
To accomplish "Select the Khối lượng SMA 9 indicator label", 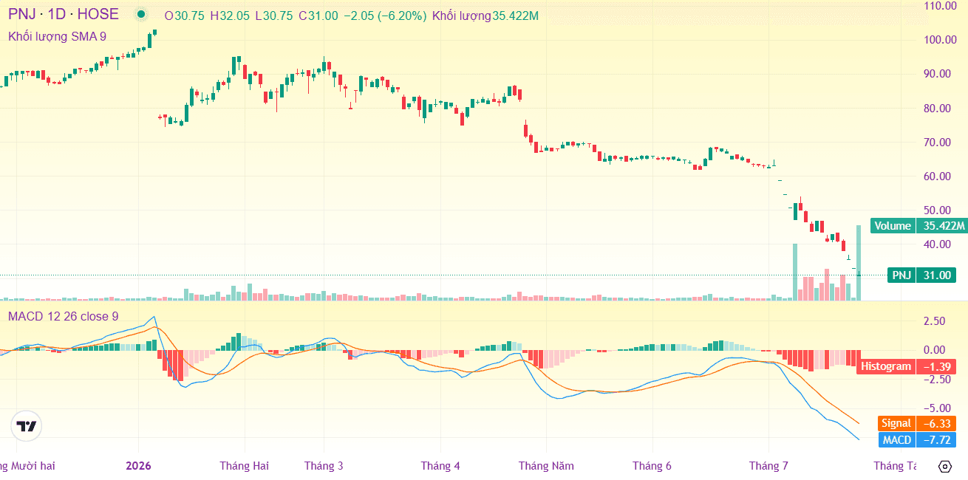I will tap(57, 36).
